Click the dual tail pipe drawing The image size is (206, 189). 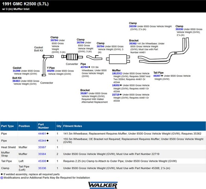point(163,51)
